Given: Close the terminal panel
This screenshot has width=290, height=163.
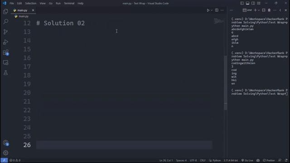Looking at the screenshot, I should tap(286, 10).
